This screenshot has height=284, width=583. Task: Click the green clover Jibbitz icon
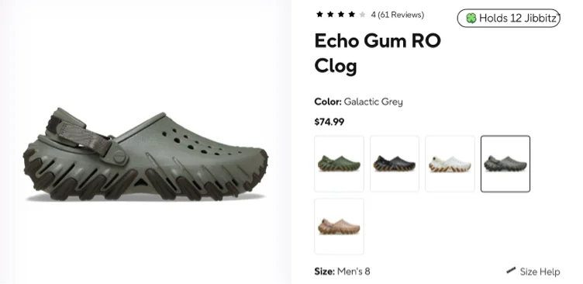tap(471, 18)
